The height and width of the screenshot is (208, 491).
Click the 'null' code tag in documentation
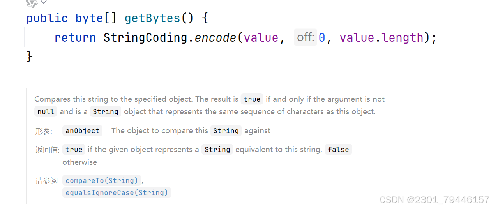pos(46,112)
